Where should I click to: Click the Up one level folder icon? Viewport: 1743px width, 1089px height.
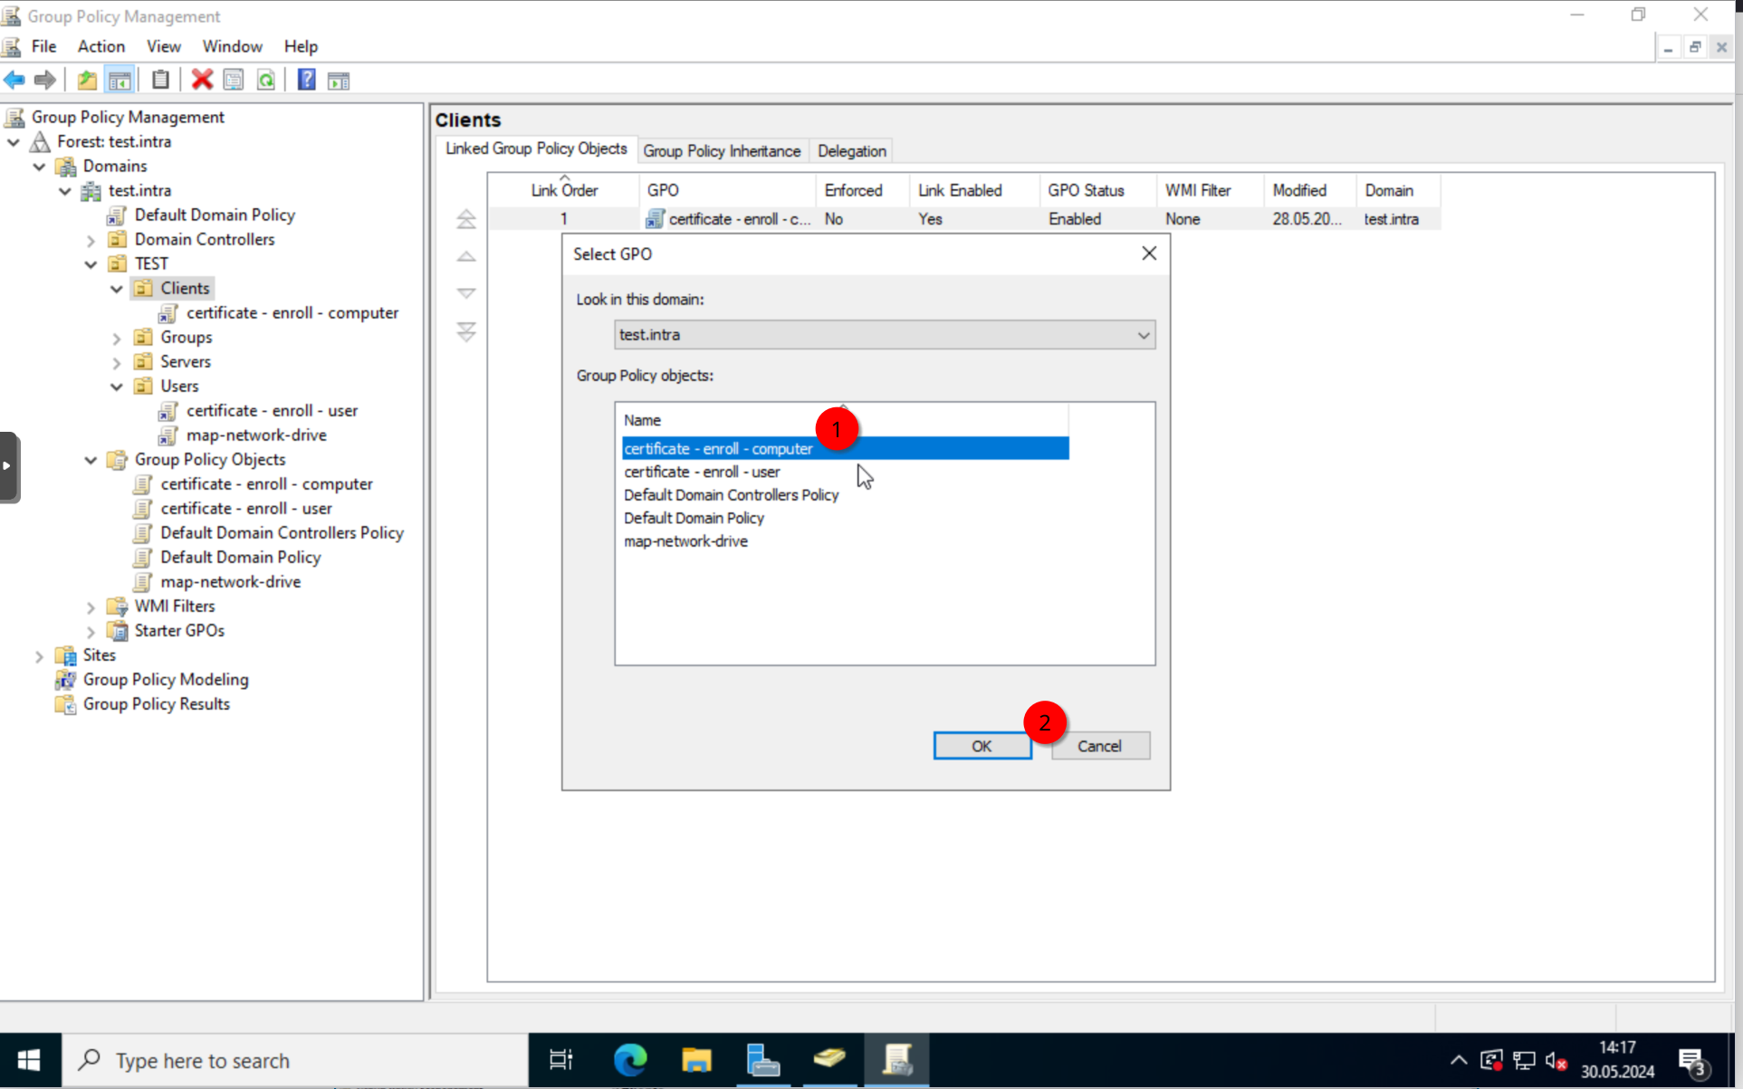87,81
